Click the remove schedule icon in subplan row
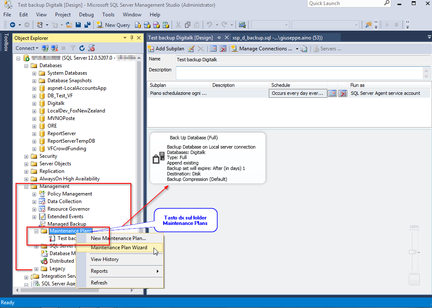 pos(343,93)
